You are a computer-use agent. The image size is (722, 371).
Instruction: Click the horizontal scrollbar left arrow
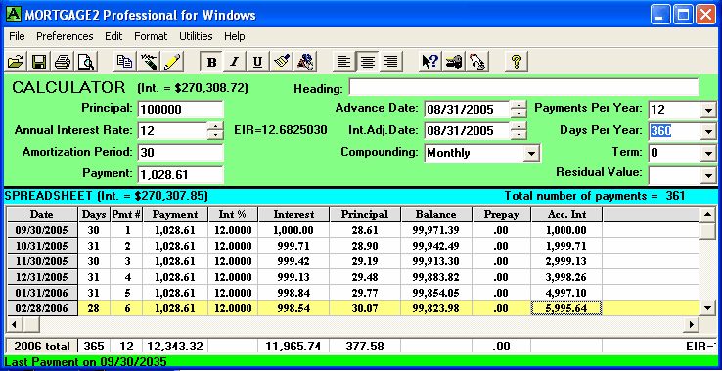(x=15, y=324)
